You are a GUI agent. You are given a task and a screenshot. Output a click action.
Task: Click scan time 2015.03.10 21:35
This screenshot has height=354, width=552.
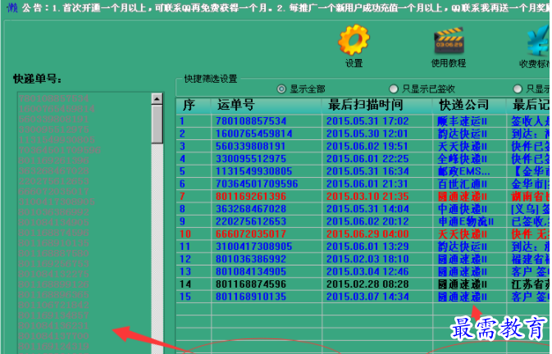point(367,197)
